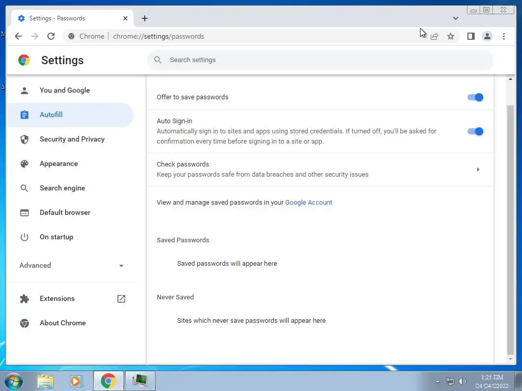The width and height of the screenshot is (522, 391).
Task: Click Chrome taskbar button
Action: point(109,381)
